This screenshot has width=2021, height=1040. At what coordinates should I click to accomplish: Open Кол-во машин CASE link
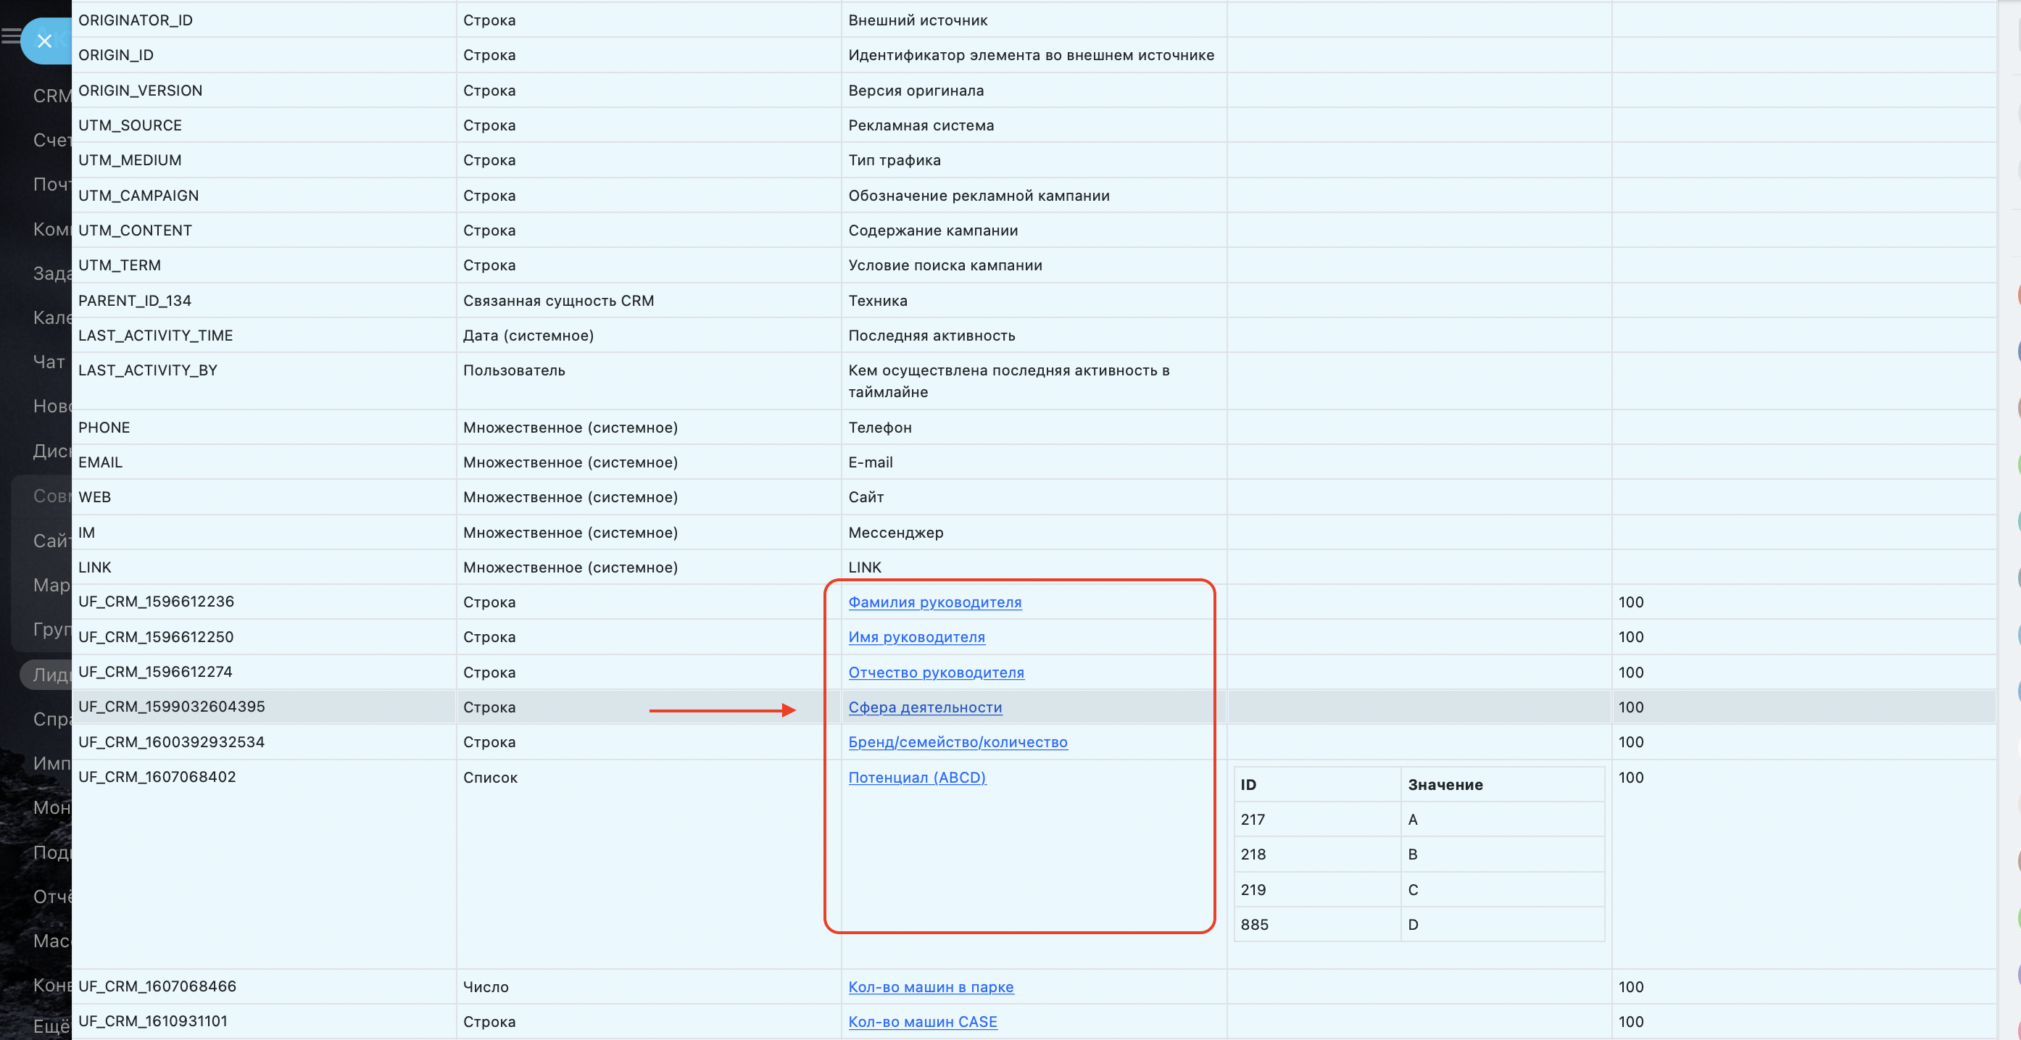[923, 1021]
